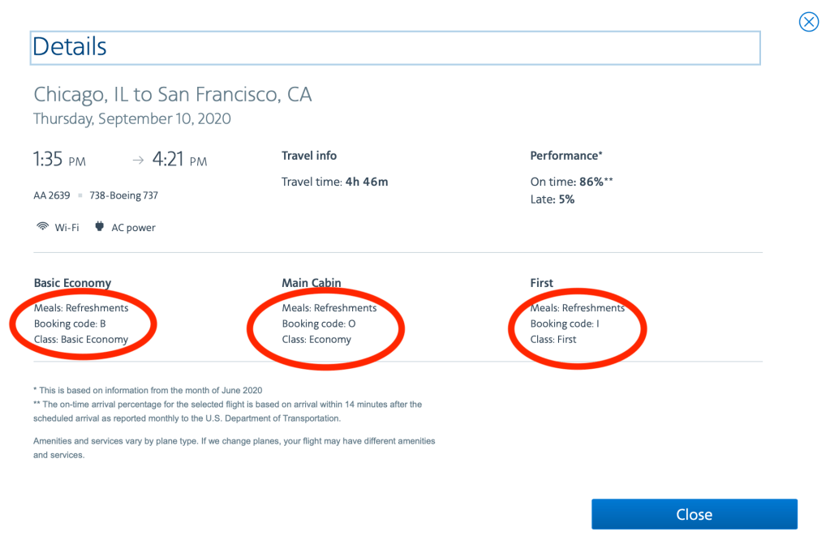This screenshot has width=830, height=553.
Task: Click the AC power plug icon
Action: (x=100, y=227)
